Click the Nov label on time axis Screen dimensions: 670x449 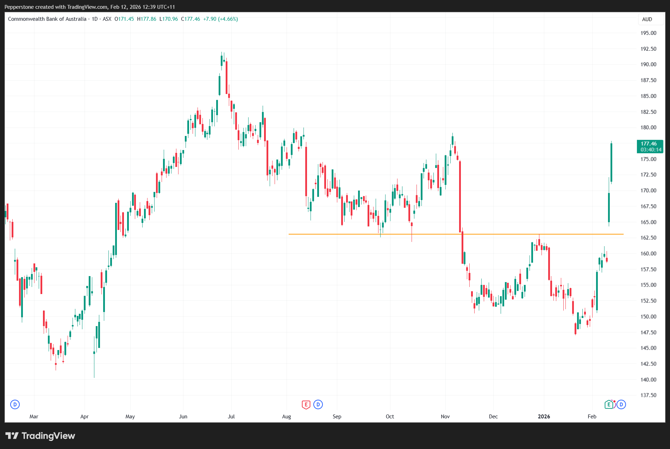[445, 417]
